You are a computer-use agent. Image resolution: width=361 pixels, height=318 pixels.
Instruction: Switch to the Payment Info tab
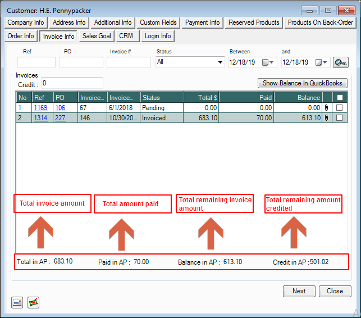click(x=203, y=22)
